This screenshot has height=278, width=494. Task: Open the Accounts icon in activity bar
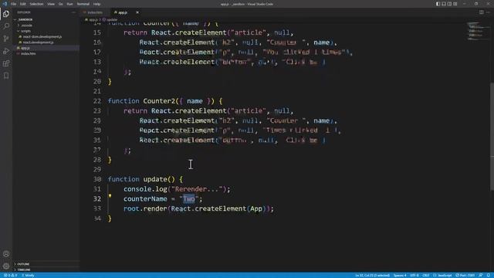pyautogui.click(x=6, y=254)
